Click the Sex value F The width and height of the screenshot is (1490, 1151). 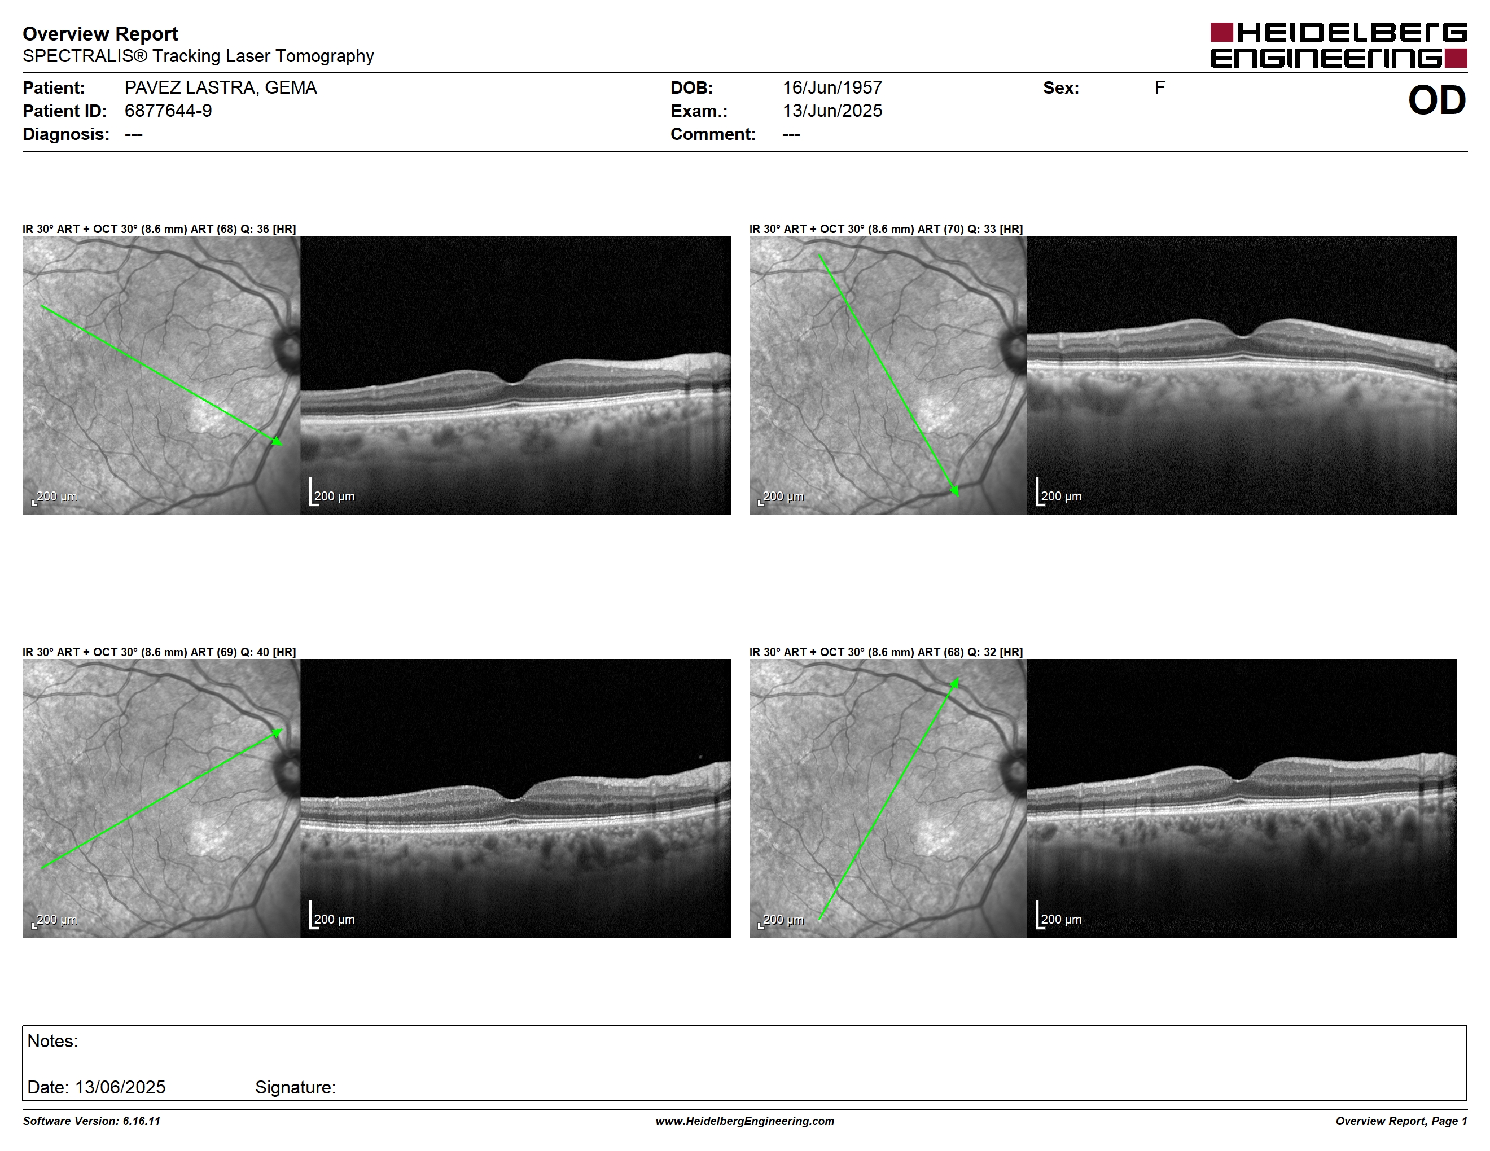[1160, 88]
